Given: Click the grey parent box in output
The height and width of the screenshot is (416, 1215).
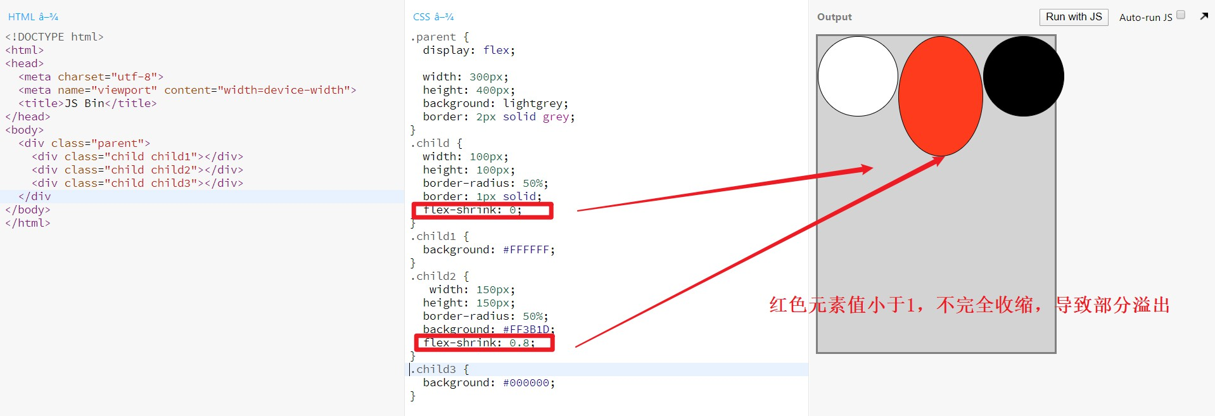Looking at the screenshot, I should [936, 253].
